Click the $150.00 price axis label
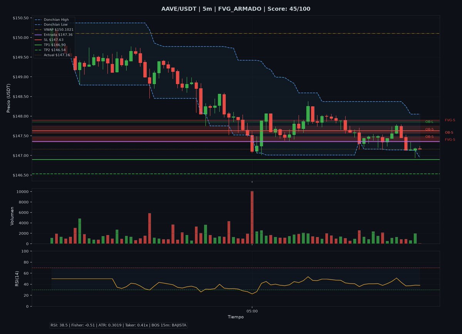462x334 pixels. (x=20, y=38)
